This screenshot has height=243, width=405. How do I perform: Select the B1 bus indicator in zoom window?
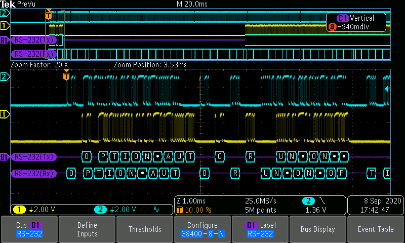click(x=5, y=156)
